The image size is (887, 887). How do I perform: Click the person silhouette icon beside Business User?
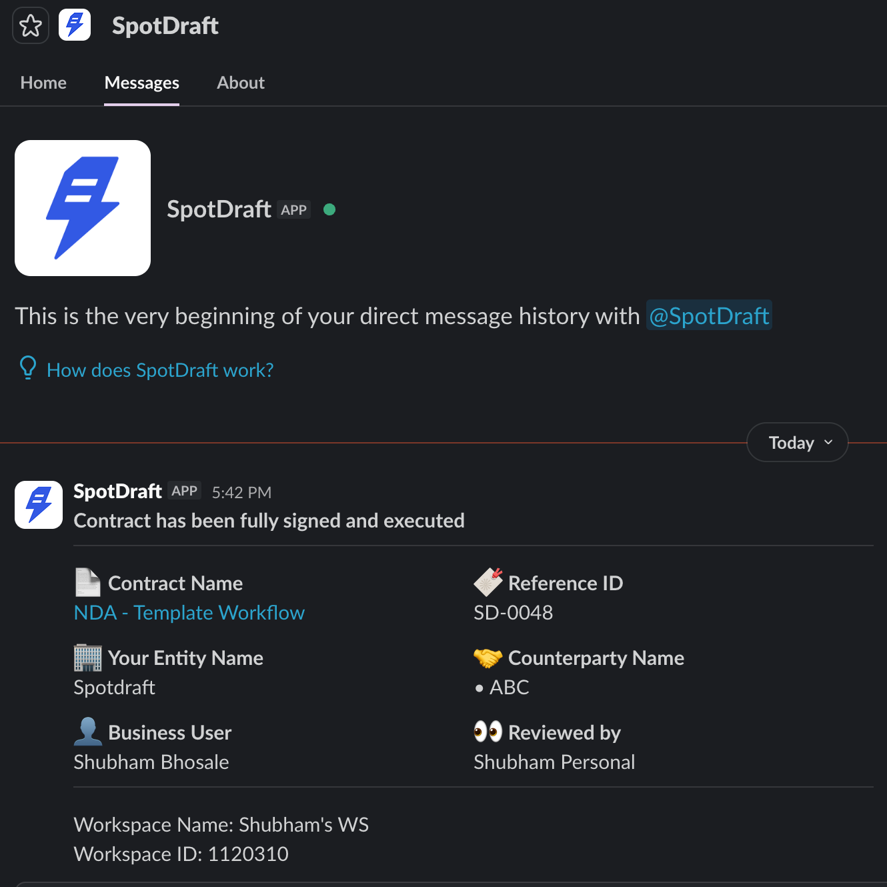click(87, 732)
